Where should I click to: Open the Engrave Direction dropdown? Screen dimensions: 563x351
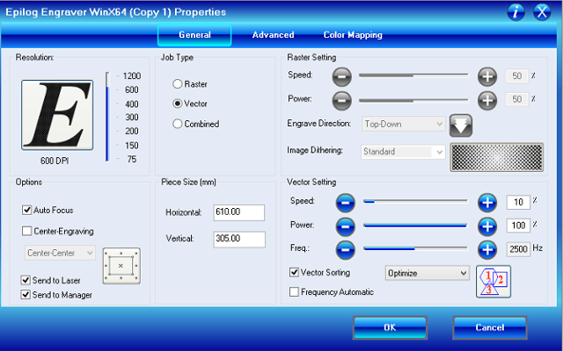(x=404, y=124)
